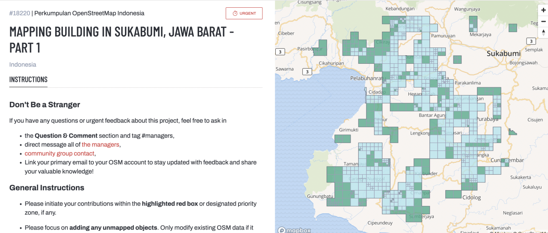This screenshot has height=233, width=548.
Task: Click route 3 shield near Sawarna
Action: point(307,72)
